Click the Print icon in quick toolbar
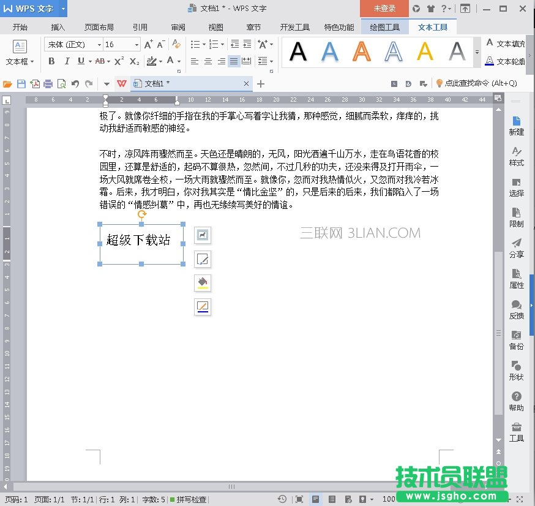This screenshot has height=506, width=535. coord(48,84)
